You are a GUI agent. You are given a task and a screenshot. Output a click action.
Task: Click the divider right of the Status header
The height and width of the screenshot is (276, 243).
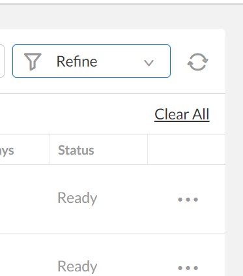[x=148, y=149]
